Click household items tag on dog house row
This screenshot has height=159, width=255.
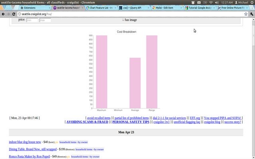73,142
